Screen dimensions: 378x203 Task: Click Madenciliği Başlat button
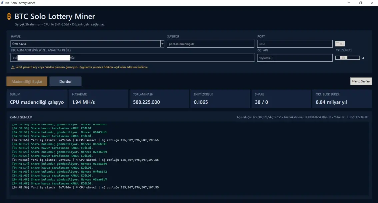click(x=27, y=81)
